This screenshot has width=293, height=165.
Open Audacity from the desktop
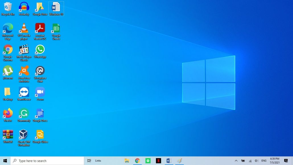point(24,7)
